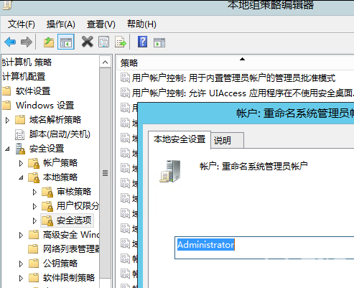
Task: Click the blue Help question mark icon
Action: (142, 42)
